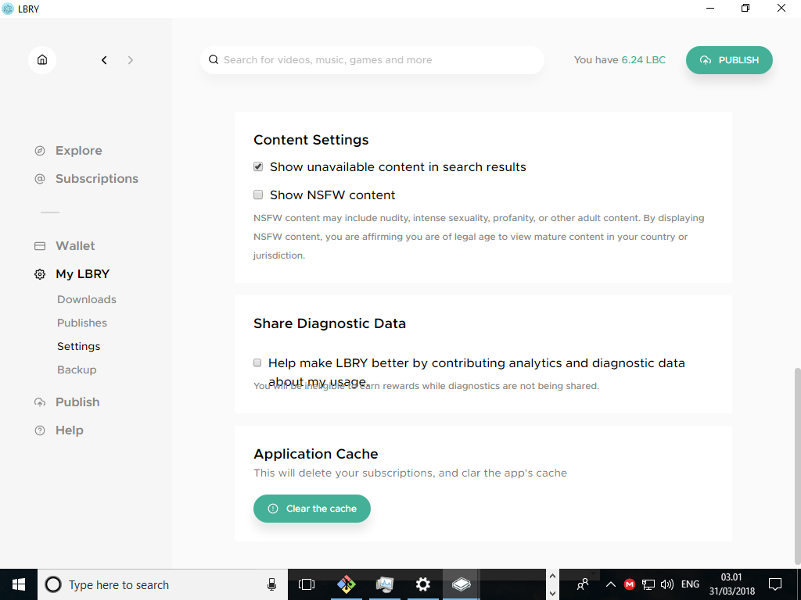801x600 pixels.
Task: Click the Type here to search box
Action: [163, 584]
